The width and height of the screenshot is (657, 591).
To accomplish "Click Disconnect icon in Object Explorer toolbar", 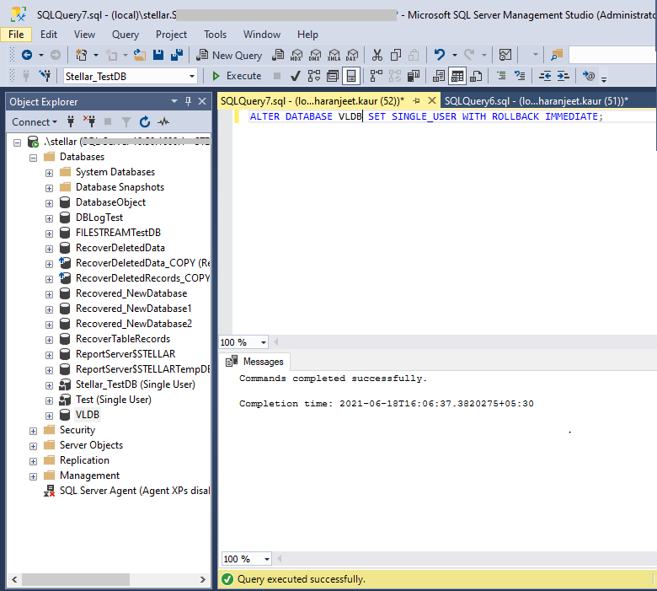I will coord(88,122).
